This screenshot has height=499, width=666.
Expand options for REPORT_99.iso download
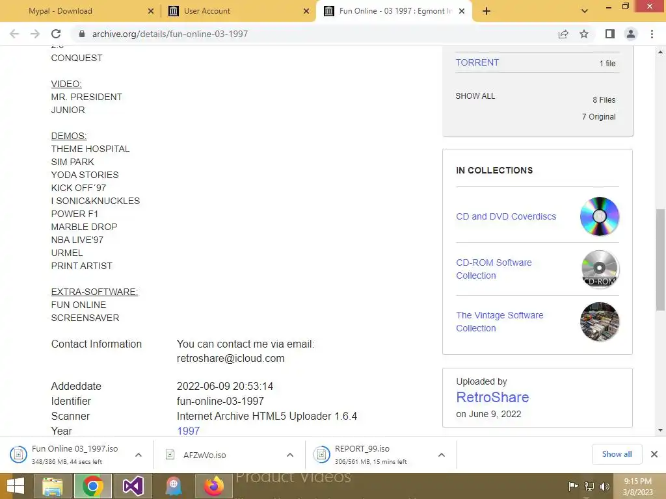[x=442, y=455]
